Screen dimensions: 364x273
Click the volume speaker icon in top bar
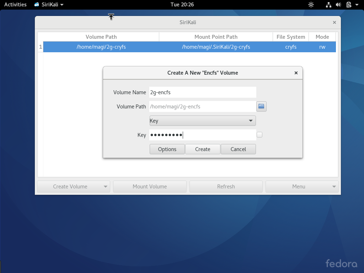[x=338, y=5]
